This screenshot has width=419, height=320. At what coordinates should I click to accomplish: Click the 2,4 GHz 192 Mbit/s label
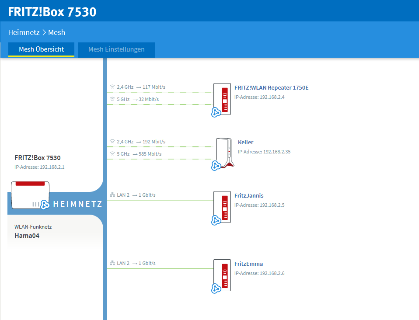[x=141, y=142]
